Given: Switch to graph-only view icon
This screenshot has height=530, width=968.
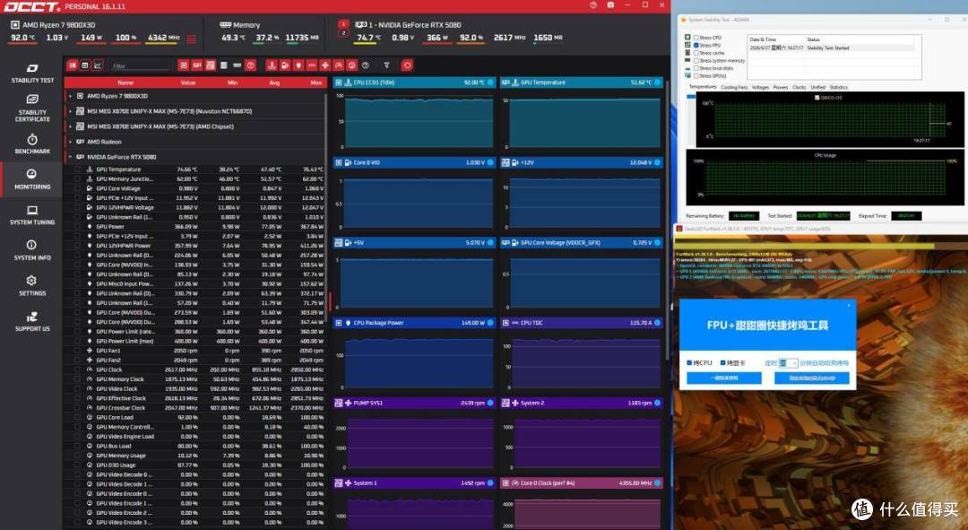Looking at the screenshot, I should [98, 65].
